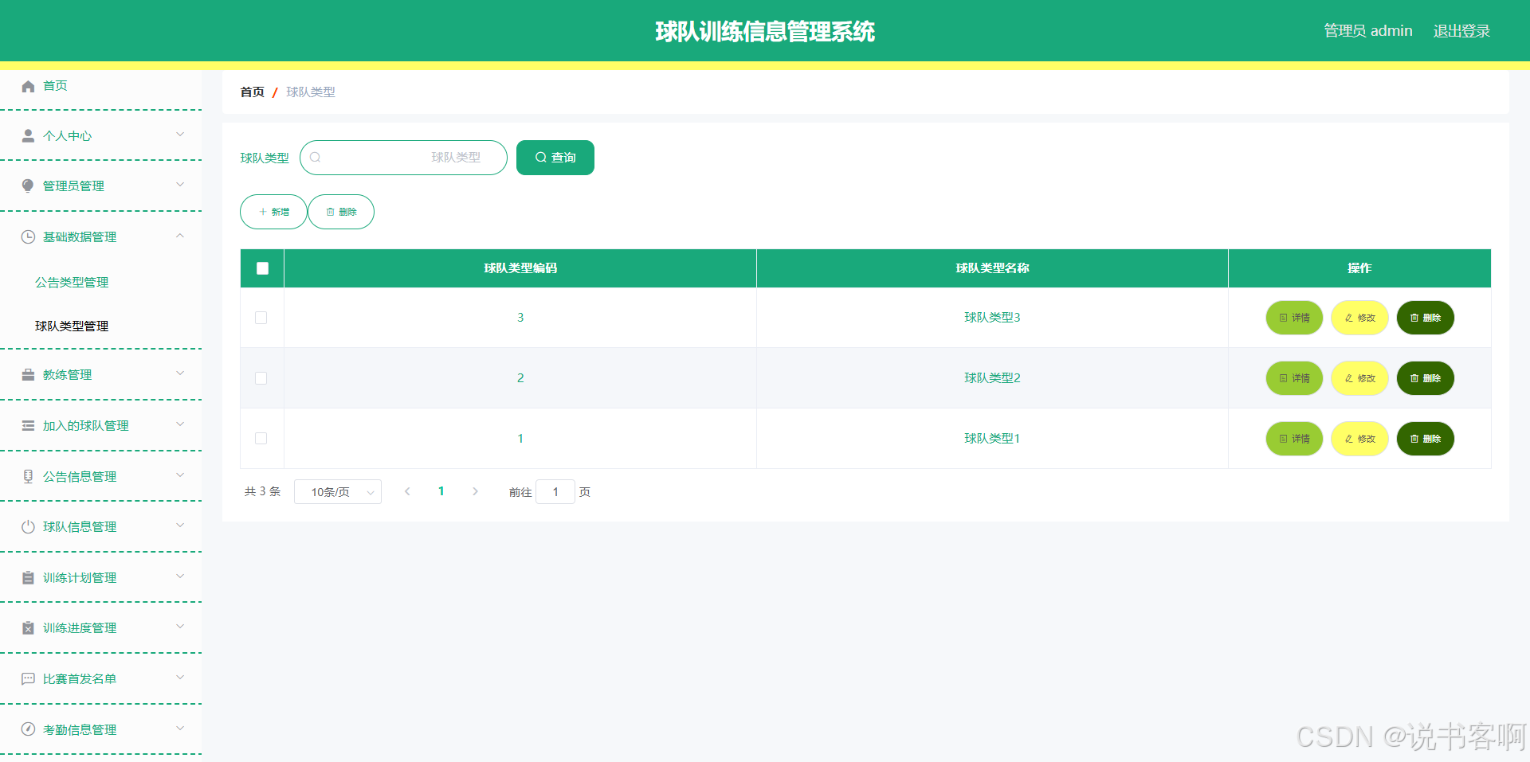Click the clipboard icon beside 训练计划管理
Image resolution: width=1530 pixels, height=762 pixels.
[x=28, y=578]
